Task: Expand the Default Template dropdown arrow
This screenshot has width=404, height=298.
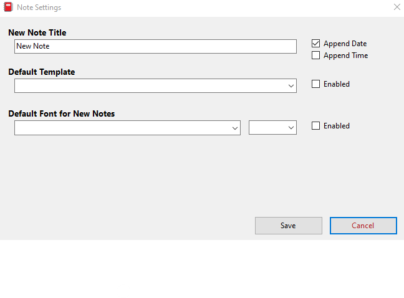Action: pos(291,86)
